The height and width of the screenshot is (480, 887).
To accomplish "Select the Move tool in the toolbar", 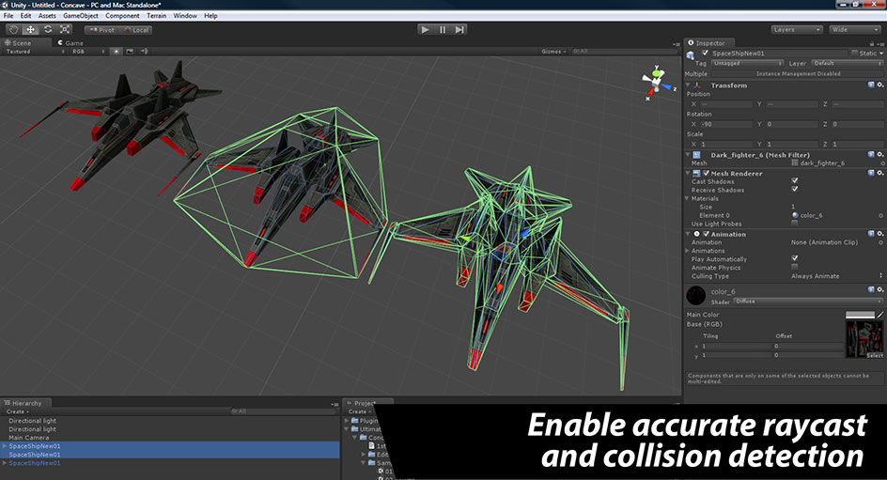I will coord(31,29).
